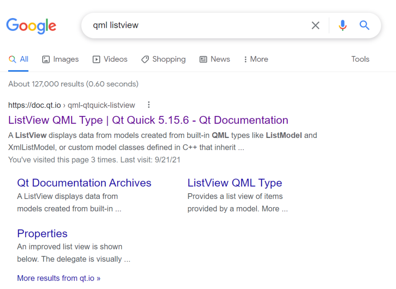Open the Properties sitelink

click(x=42, y=233)
